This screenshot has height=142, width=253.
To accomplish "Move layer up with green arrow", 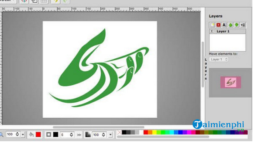I will click(x=230, y=25).
